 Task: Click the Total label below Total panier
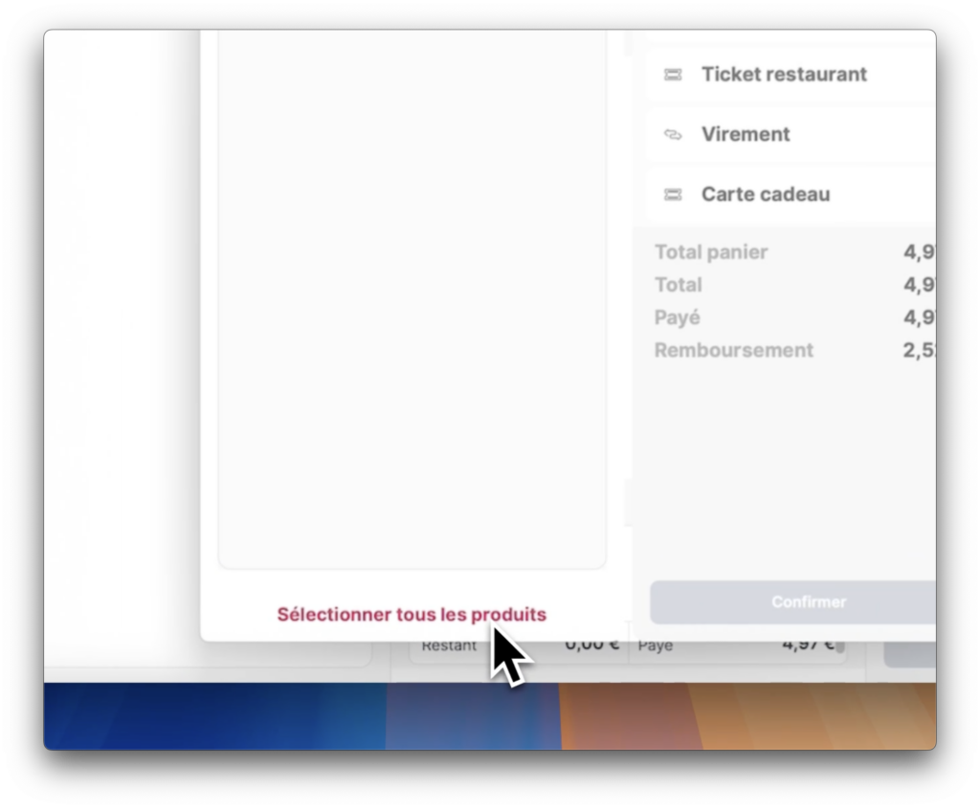click(678, 285)
